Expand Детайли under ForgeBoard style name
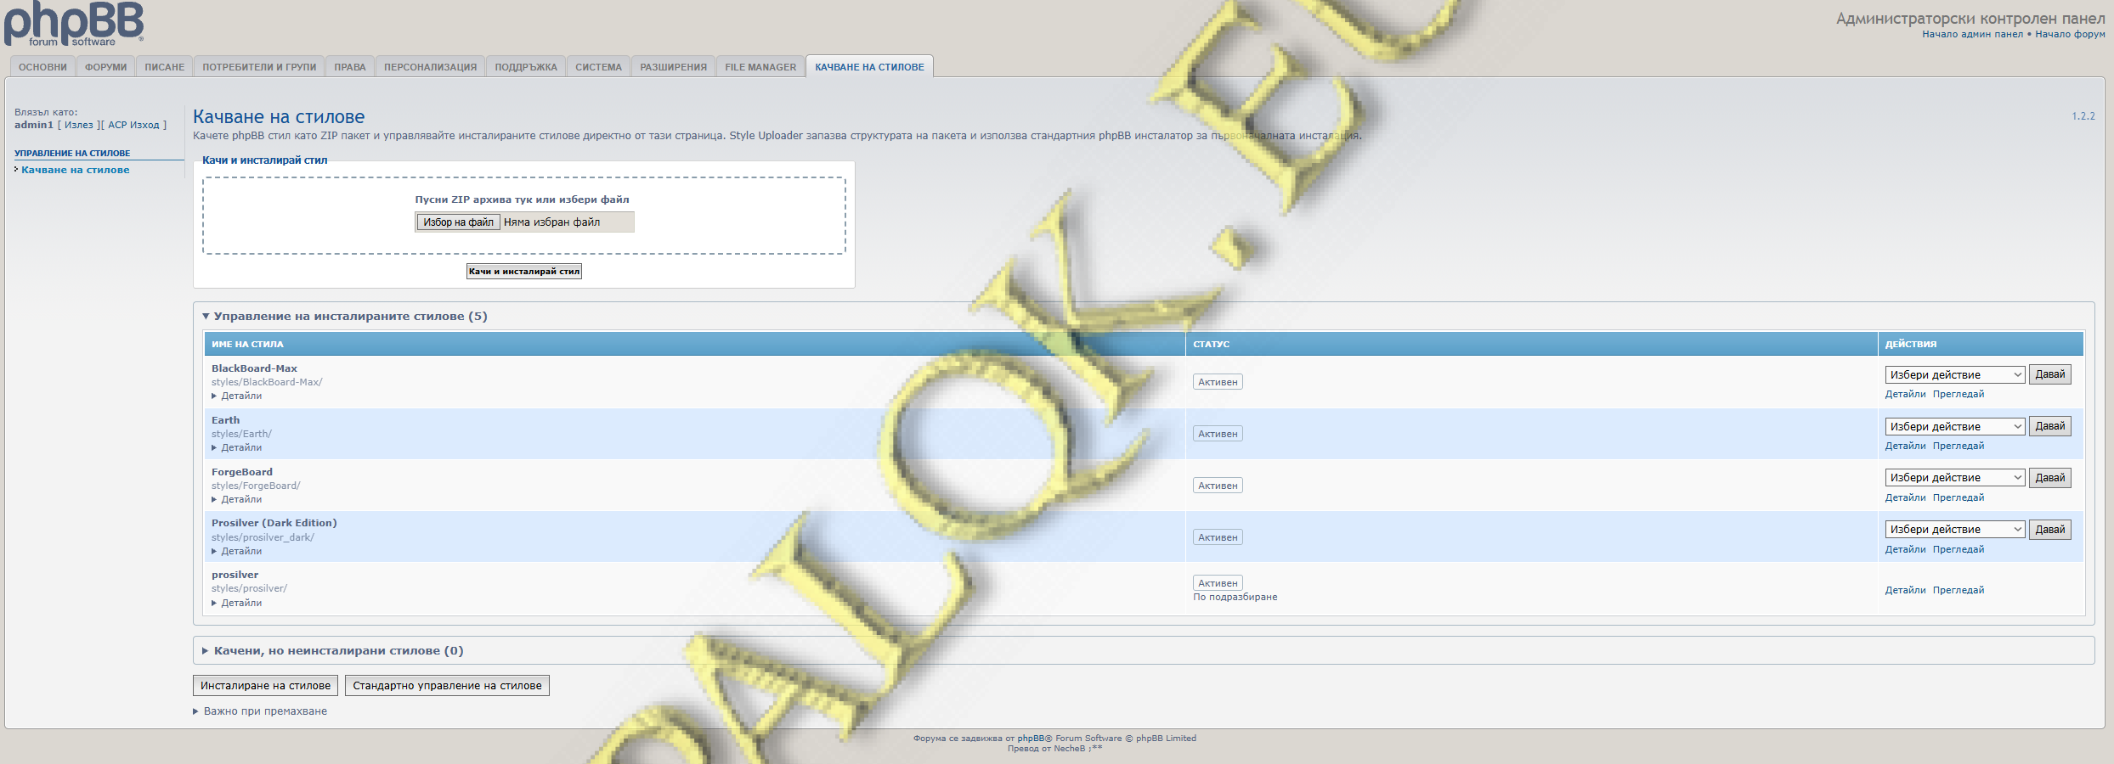The height and width of the screenshot is (764, 2114). pyautogui.click(x=237, y=499)
